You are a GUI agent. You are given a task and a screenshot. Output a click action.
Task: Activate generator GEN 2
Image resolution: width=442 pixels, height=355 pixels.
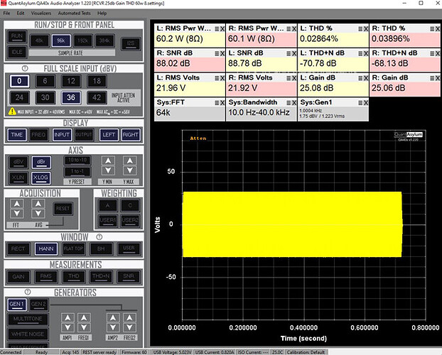coord(38,305)
